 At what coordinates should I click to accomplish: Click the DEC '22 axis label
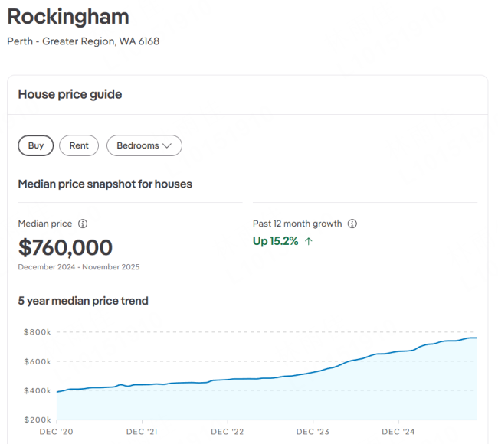point(227,431)
